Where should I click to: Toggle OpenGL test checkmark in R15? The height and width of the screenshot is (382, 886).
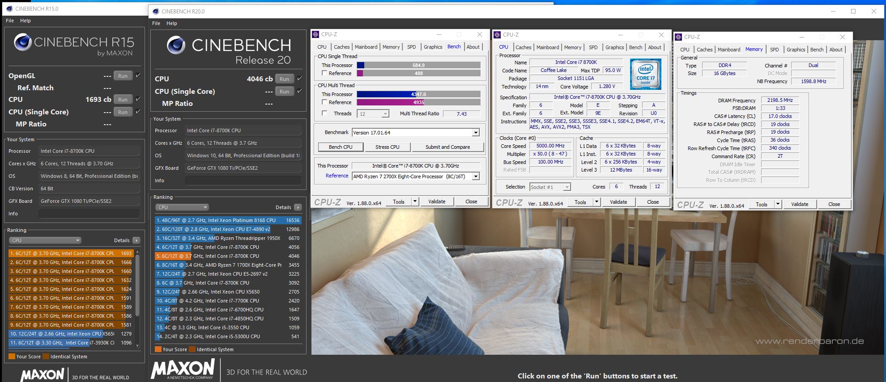138,76
